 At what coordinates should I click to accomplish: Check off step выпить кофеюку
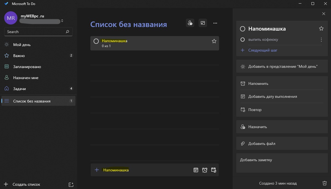tap(243, 40)
